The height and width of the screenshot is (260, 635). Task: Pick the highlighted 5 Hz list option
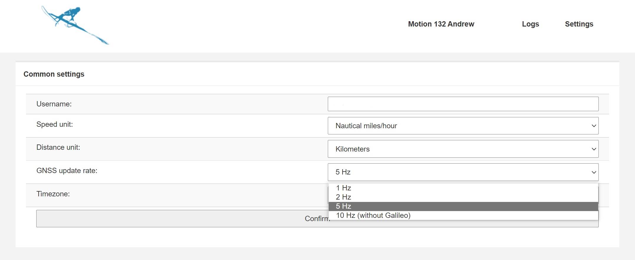coord(343,206)
